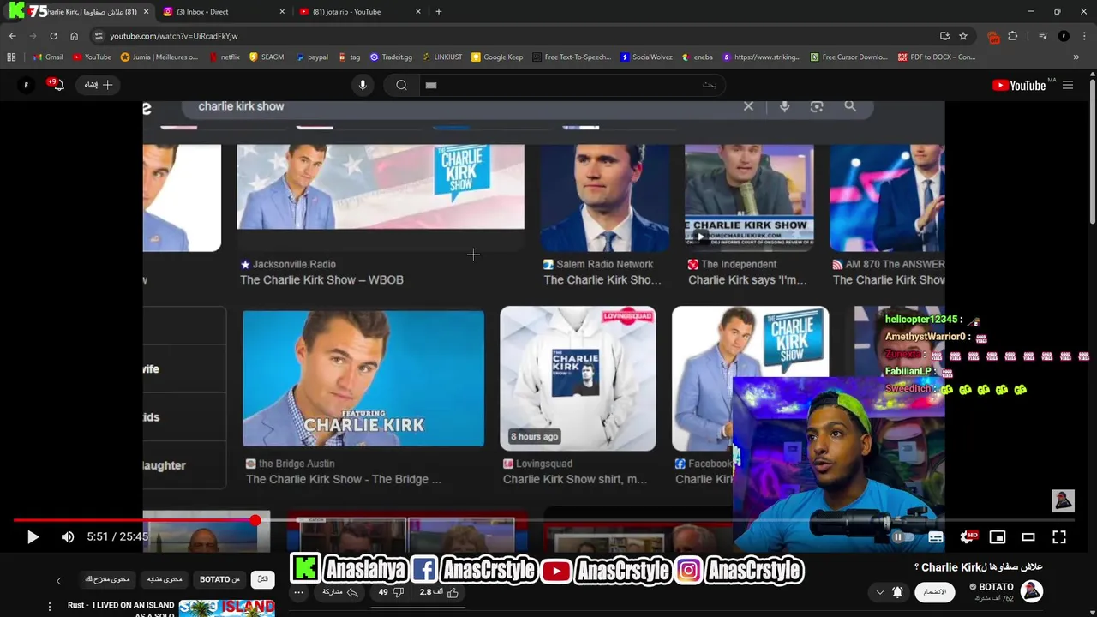
Task: Select the من BOTATO filter chip
Action: pyautogui.click(x=219, y=579)
